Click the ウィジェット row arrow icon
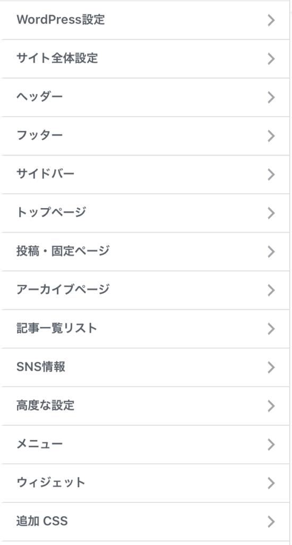 tap(271, 483)
